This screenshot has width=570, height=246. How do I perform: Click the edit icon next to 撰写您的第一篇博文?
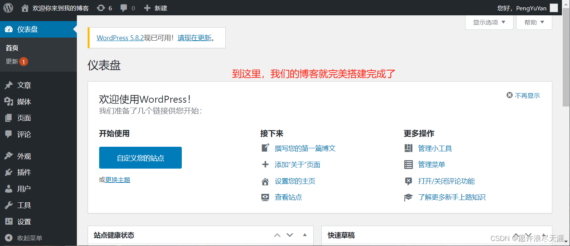(265, 148)
